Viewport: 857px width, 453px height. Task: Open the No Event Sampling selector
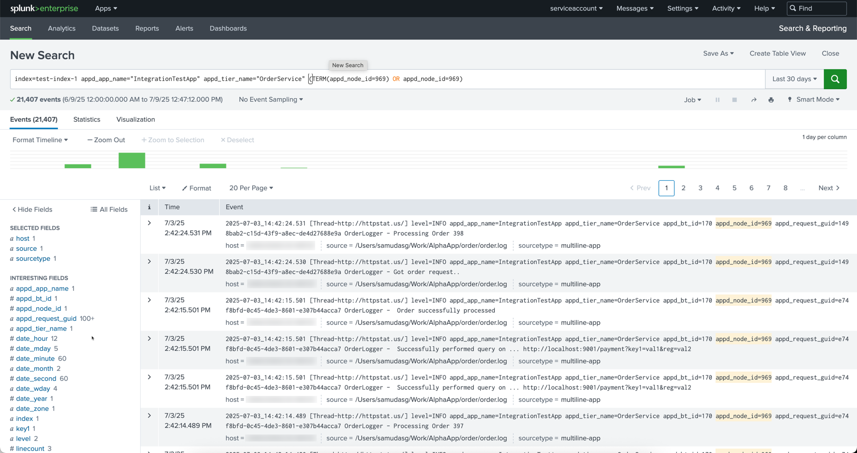pos(271,100)
